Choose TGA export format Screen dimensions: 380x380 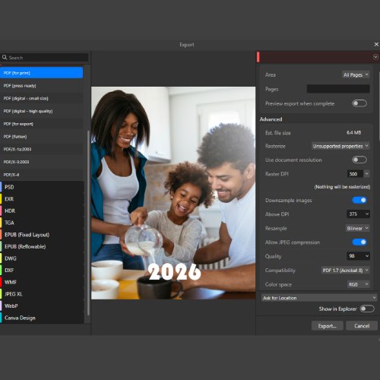[42, 223]
